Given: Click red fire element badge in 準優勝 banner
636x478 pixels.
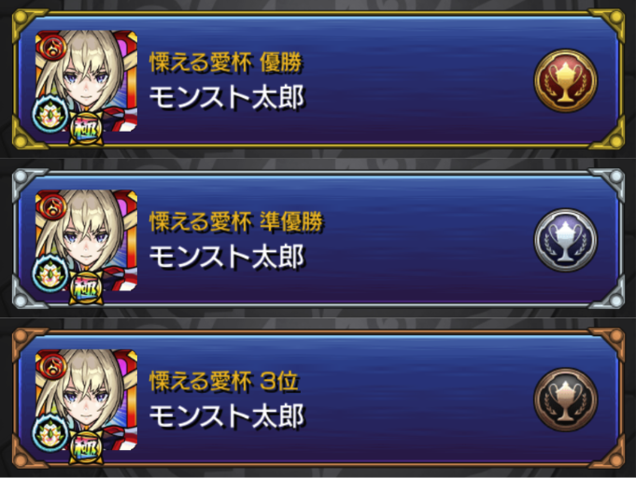Looking at the screenshot, I should [x=51, y=205].
